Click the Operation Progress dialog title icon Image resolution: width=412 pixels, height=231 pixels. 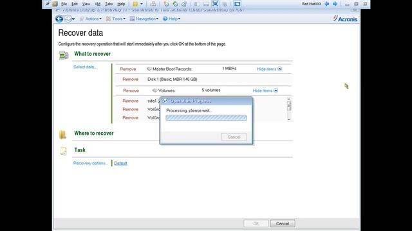click(x=165, y=101)
